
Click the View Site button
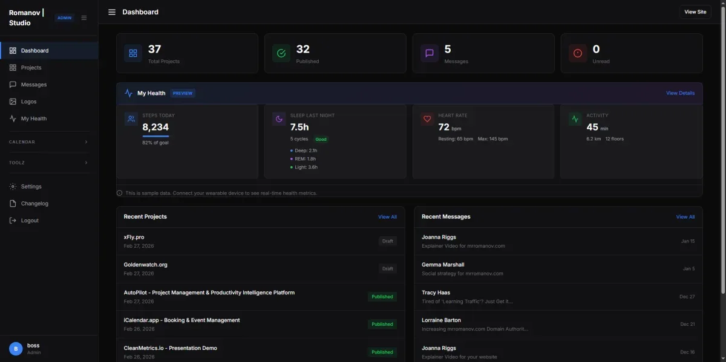695,11
